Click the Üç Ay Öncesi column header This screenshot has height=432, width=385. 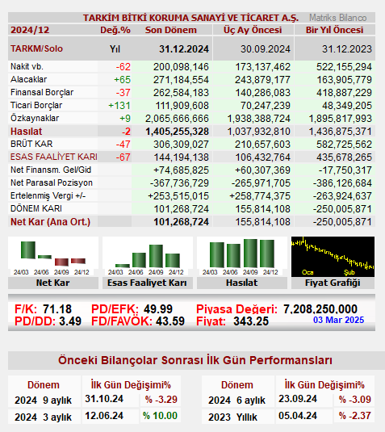pos(253,30)
